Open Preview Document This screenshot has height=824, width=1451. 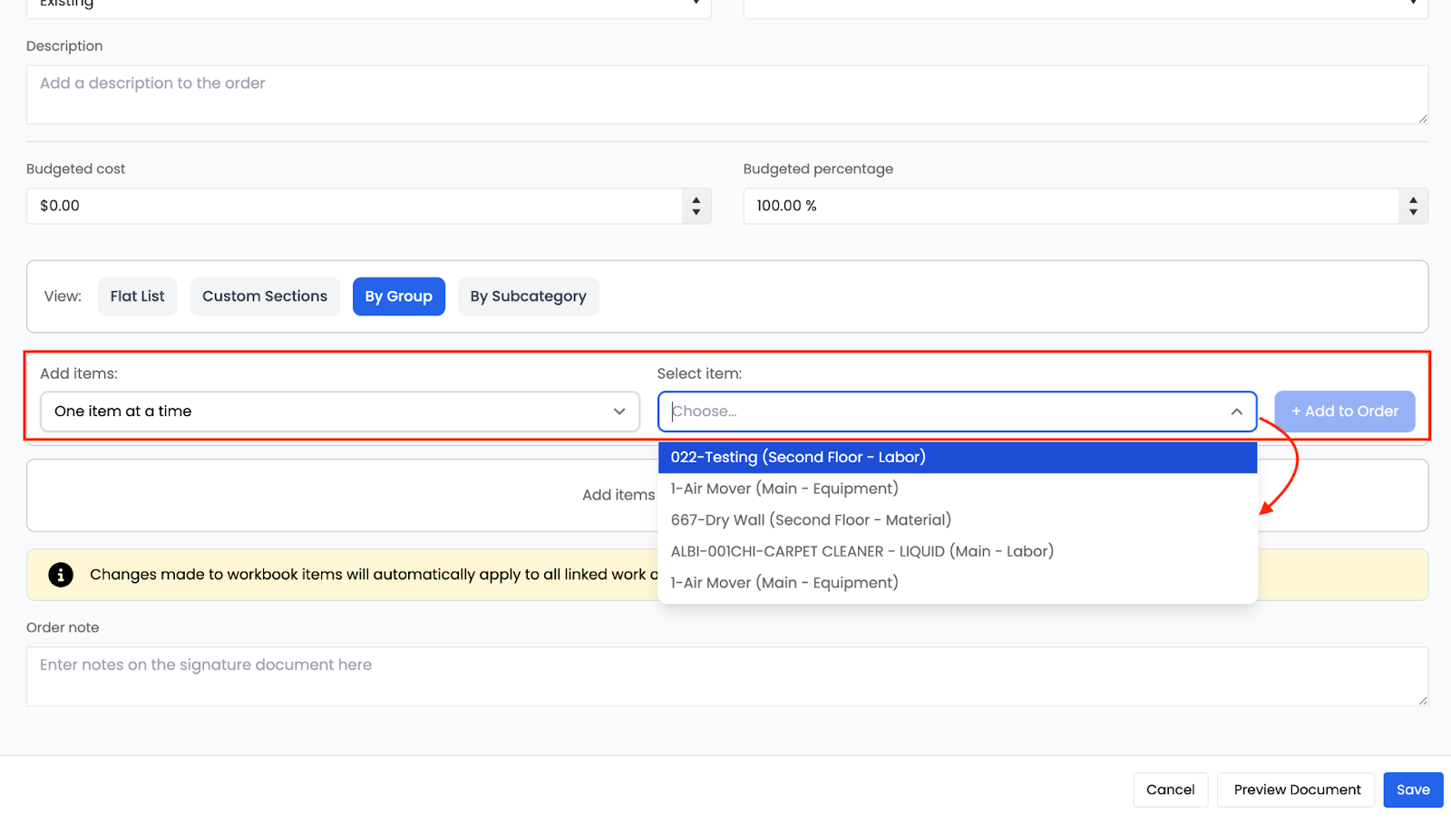pos(1296,790)
